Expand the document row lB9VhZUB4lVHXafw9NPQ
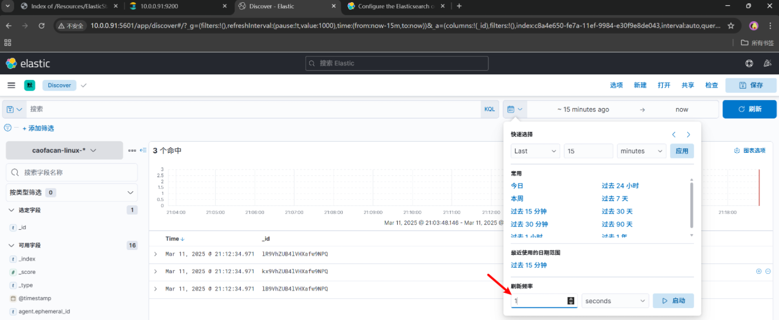The image size is (779, 320). [x=155, y=289]
